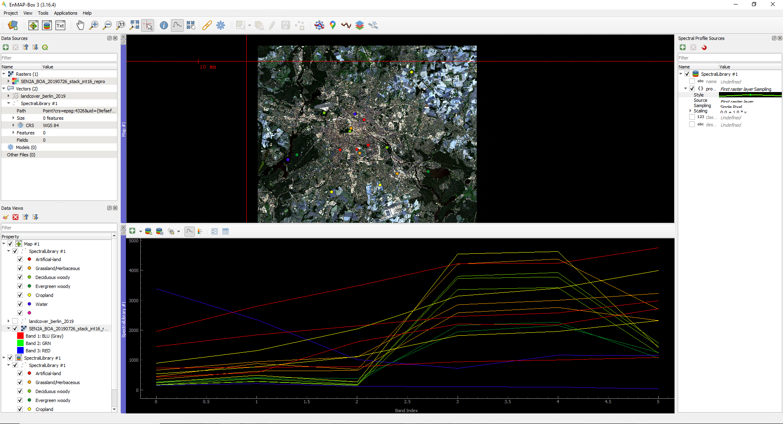
Task: Activate the Zoom In tool
Action: tap(93, 25)
